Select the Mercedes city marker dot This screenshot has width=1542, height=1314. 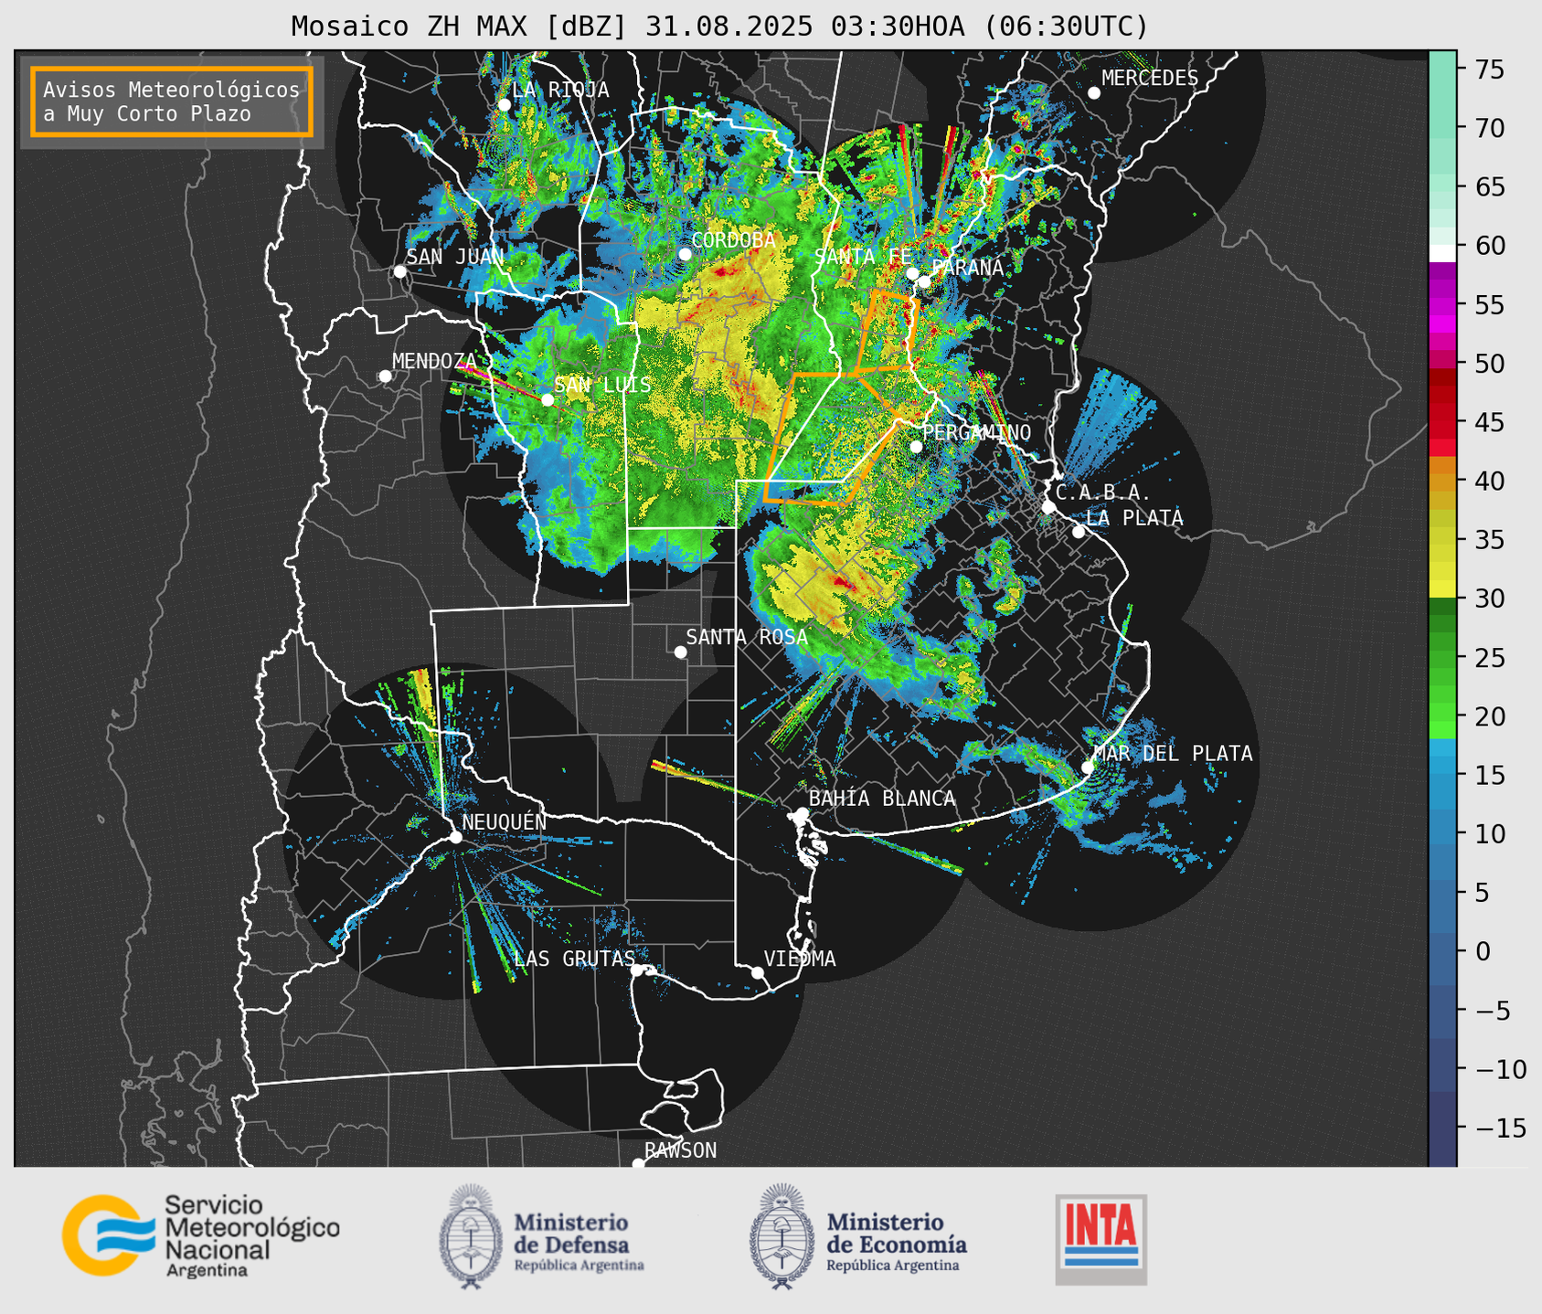point(1094,93)
